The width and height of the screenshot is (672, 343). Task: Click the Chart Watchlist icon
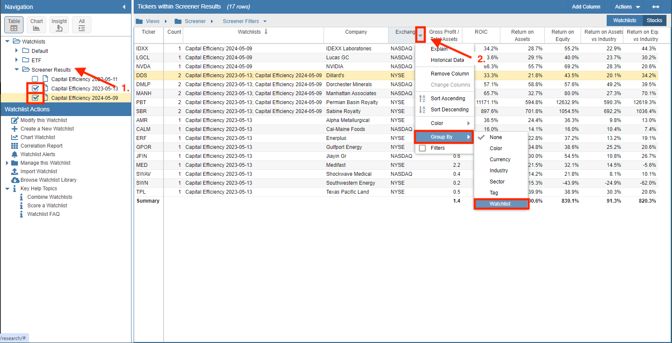(x=15, y=137)
